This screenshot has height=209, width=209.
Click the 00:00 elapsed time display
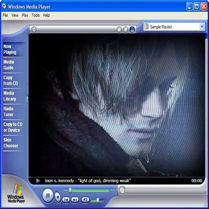point(196,180)
